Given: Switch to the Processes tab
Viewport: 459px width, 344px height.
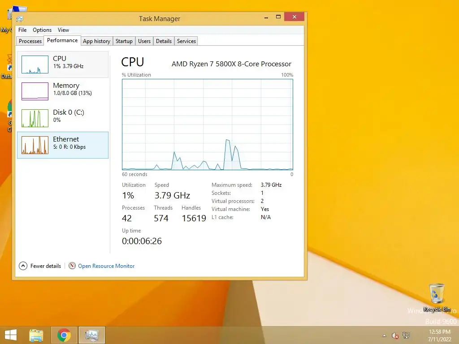Looking at the screenshot, I should pyautogui.click(x=30, y=41).
